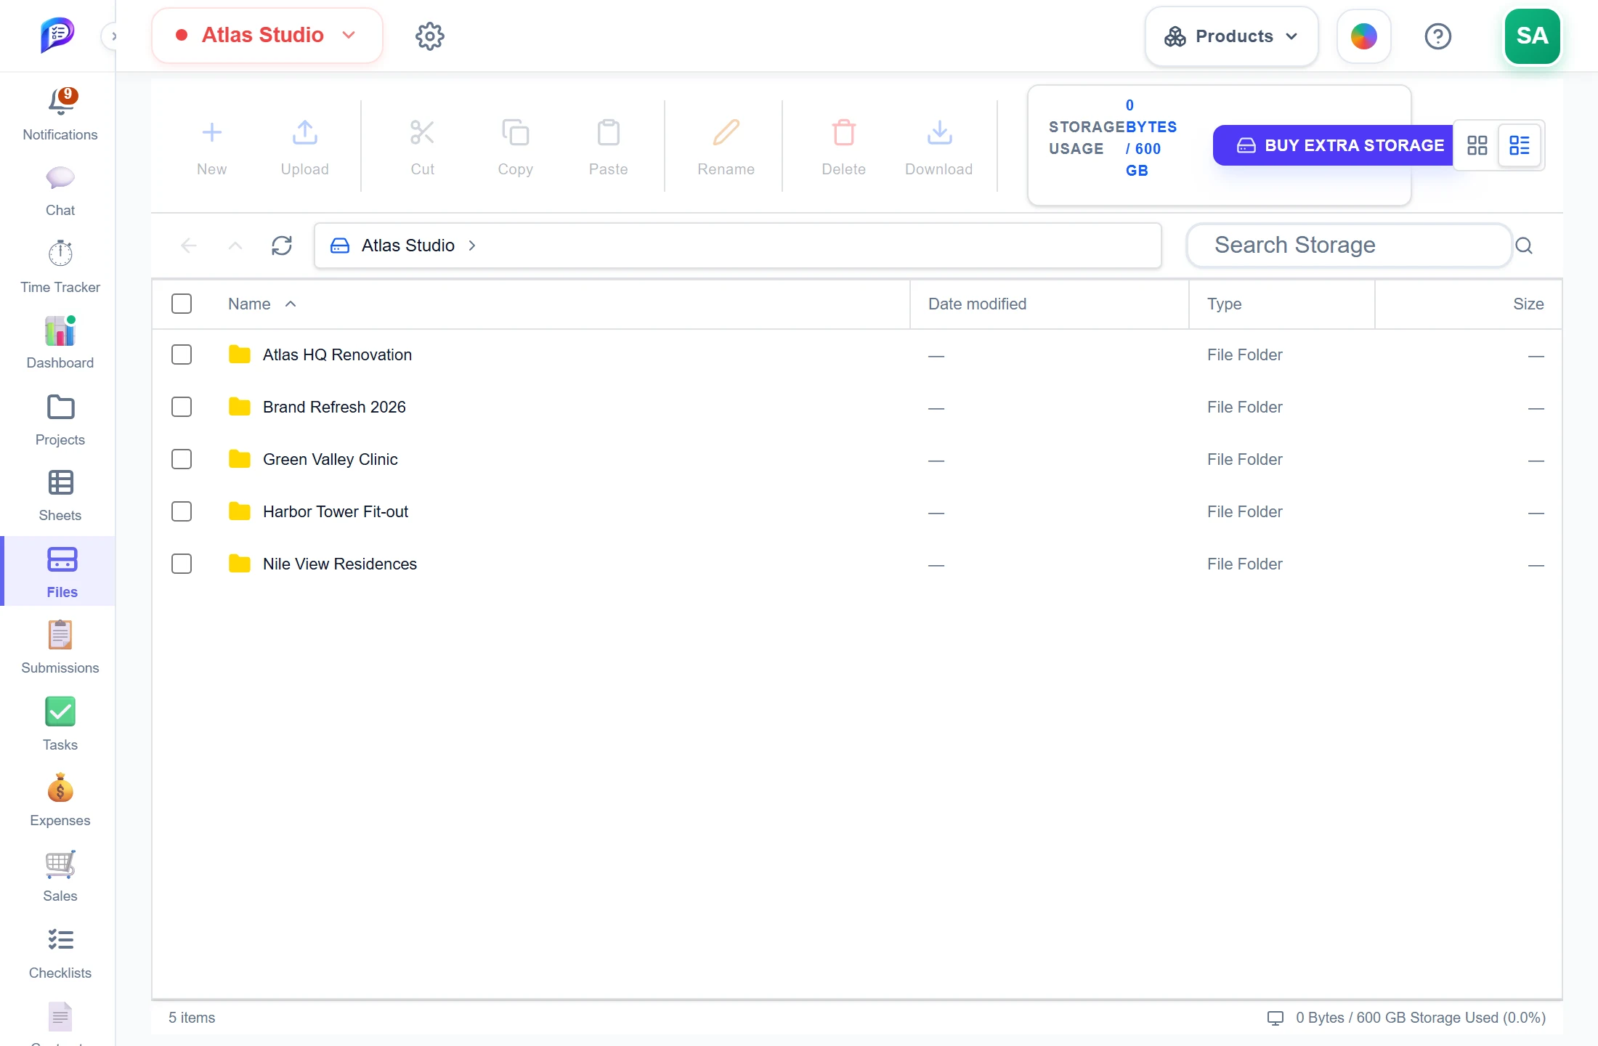Open Submissions clipboard icon
The image size is (1598, 1046).
[60, 634]
